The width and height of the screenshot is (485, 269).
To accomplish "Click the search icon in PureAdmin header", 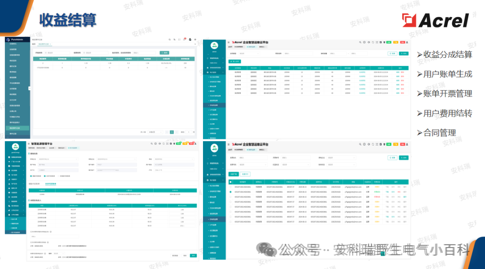I will tap(169, 39).
